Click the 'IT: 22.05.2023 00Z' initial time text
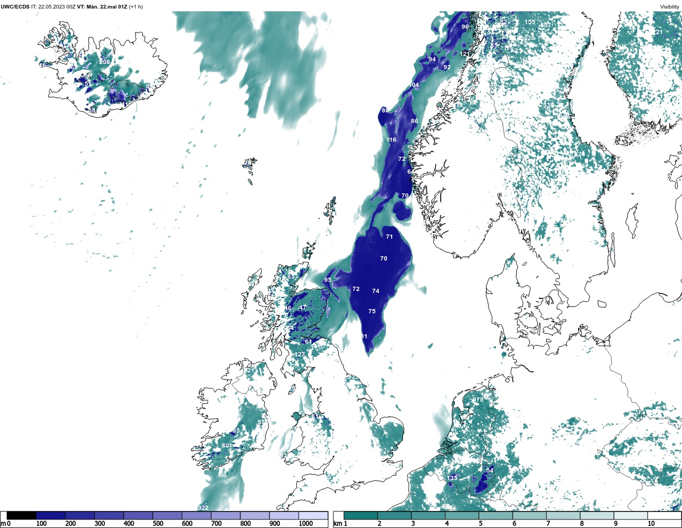 (x=53, y=7)
